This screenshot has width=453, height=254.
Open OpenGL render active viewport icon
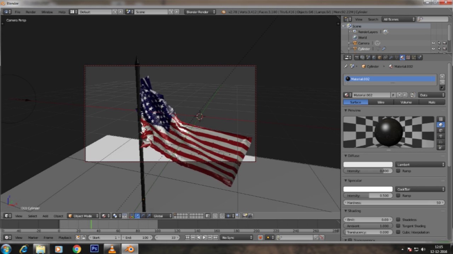[245, 216]
